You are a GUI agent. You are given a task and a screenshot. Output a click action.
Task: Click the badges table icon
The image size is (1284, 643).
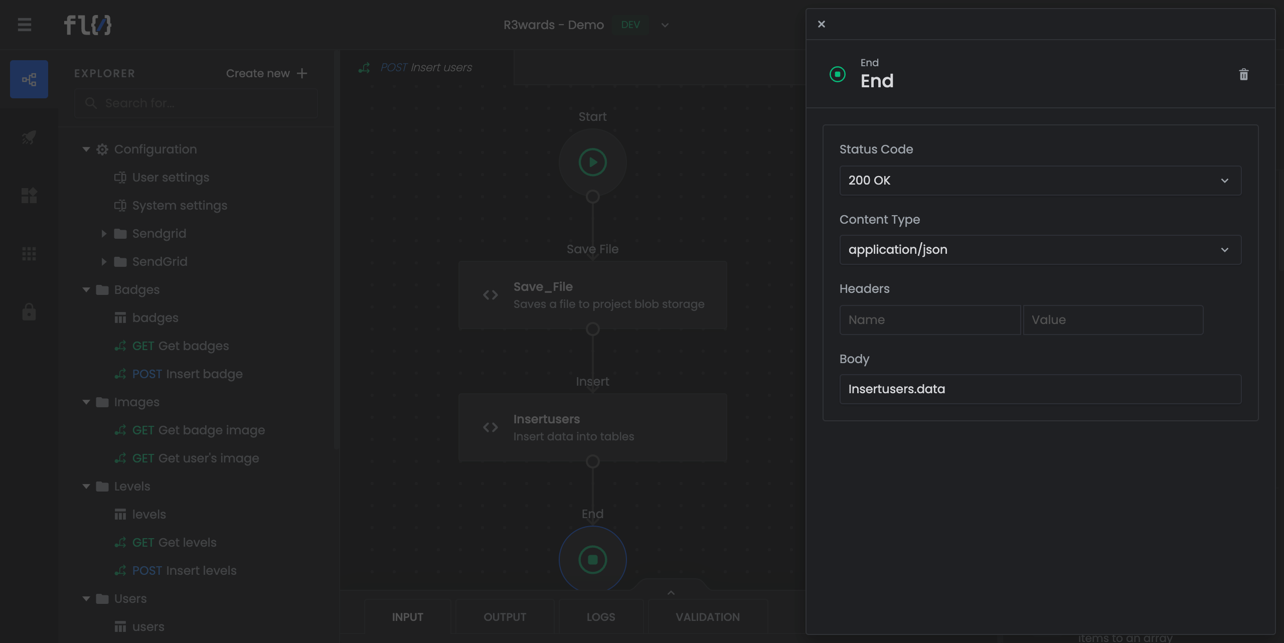coord(120,318)
